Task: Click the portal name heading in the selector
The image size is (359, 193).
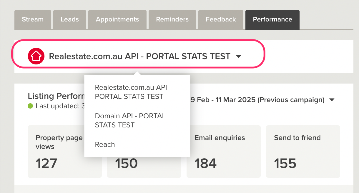Action: [139, 56]
